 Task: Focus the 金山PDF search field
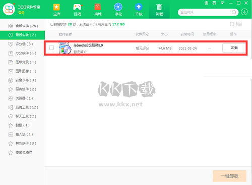(x=205, y=12)
